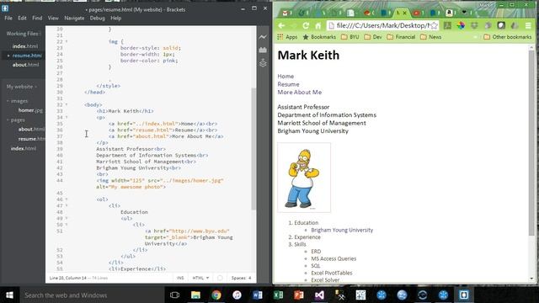Open the Find menu in Brackets
This screenshot has height=303, width=539.
click(x=37, y=19)
